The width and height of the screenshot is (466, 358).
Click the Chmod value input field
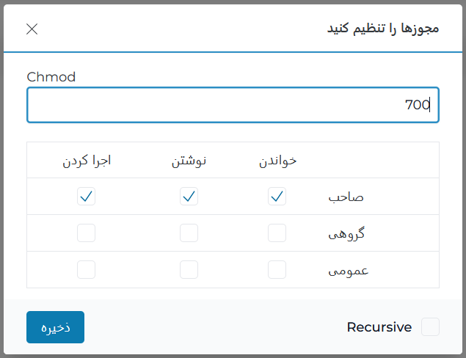coord(233,105)
